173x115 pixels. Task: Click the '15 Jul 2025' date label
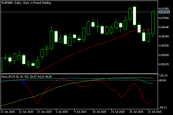pos(99,112)
